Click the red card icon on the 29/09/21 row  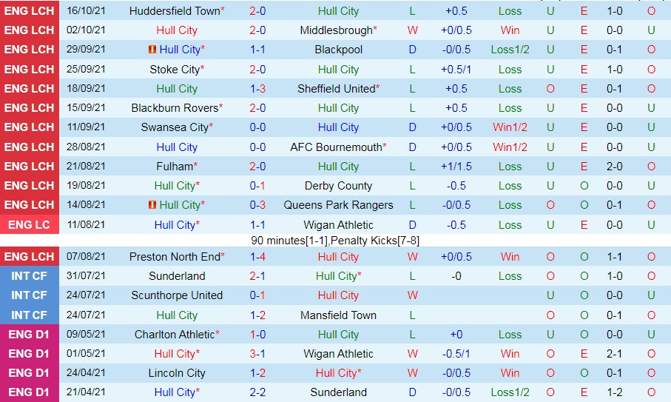152,50
